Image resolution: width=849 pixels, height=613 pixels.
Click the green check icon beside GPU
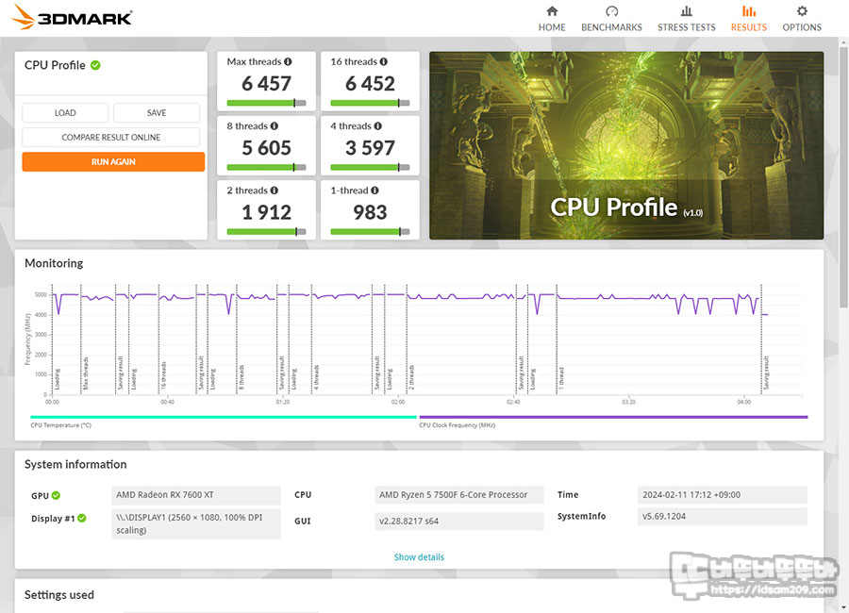56,495
